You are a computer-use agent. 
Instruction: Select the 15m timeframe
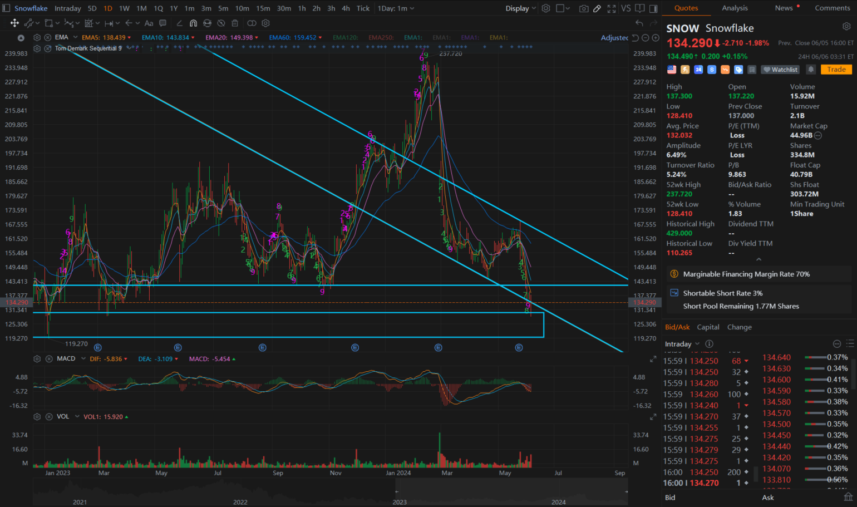tap(263, 8)
